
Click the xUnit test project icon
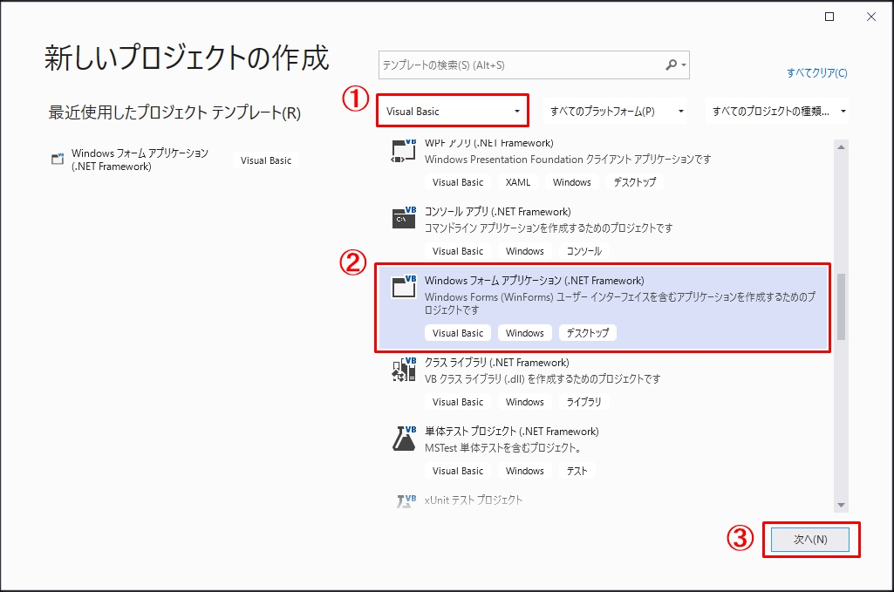pyautogui.click(x=406, y=500)
